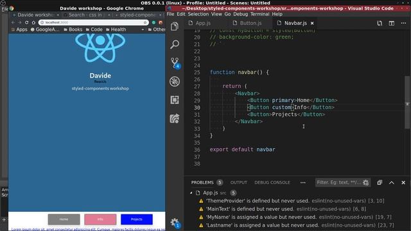This screenshot has height=231, width=411.
Task: Open the Live Share icon in the activity bar
Action: pyautogui.click(x=175, y=118)
